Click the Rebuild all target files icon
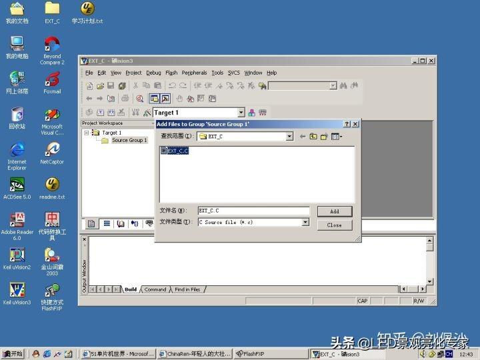 111,113
